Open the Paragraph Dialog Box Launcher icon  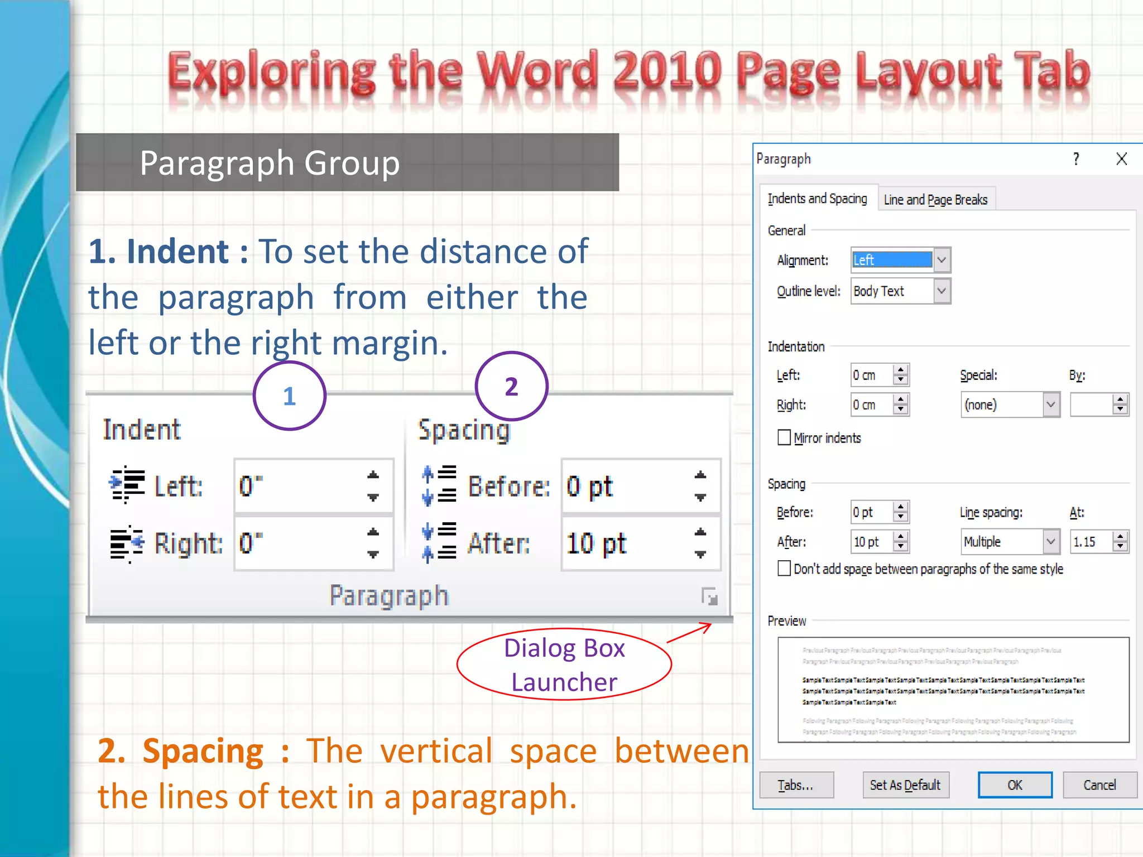tap(709, 596)
